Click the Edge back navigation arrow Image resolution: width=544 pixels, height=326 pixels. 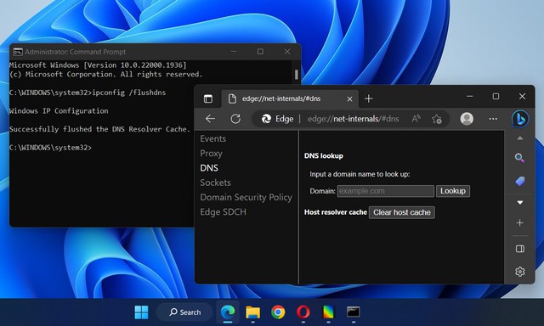point(210,119)
